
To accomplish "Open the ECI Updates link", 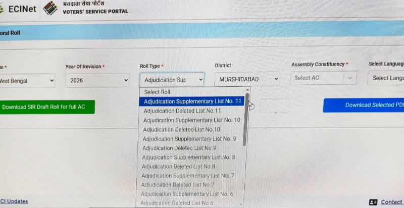I will click(x=14, y=201).
